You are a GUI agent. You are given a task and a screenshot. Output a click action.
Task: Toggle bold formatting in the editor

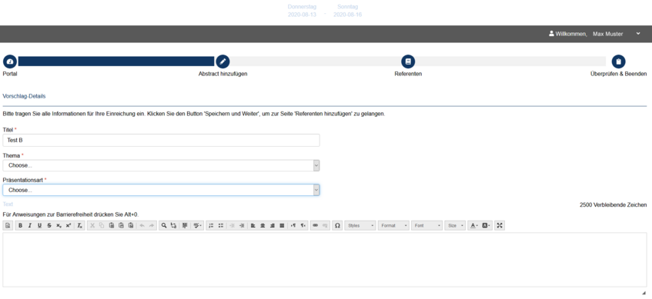pos(20,225)
